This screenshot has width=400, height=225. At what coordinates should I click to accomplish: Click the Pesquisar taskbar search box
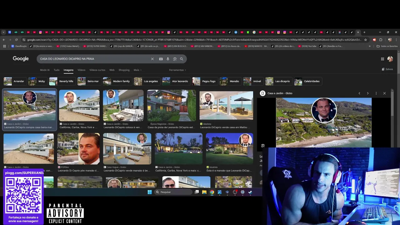click(173, 192)
